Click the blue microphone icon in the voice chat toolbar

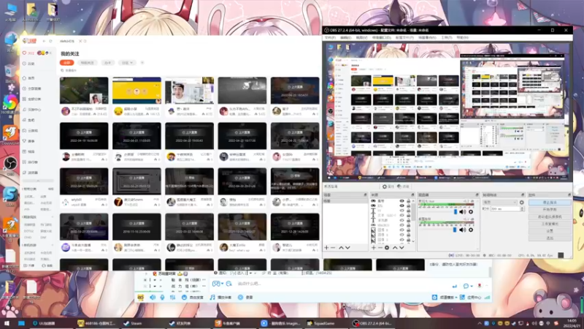[x=162, y=298]
